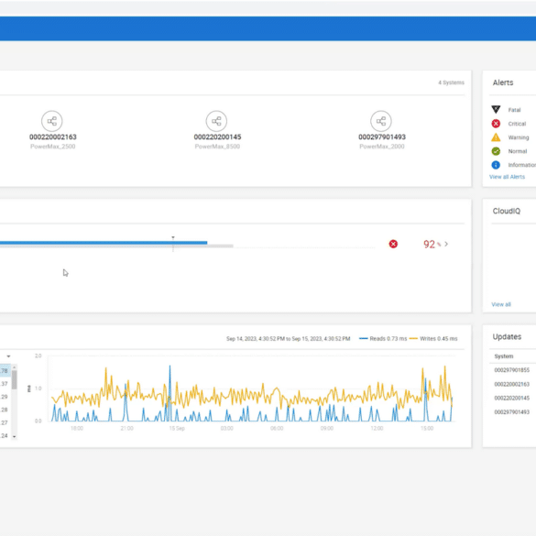Select the Critical alert icon
This screenshot has height=536, width=536.
coord(496,124)
